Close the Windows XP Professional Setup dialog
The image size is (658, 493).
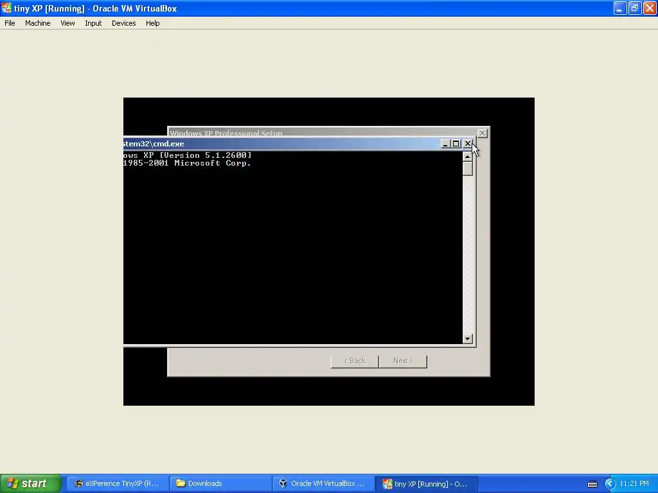[482, 133]
